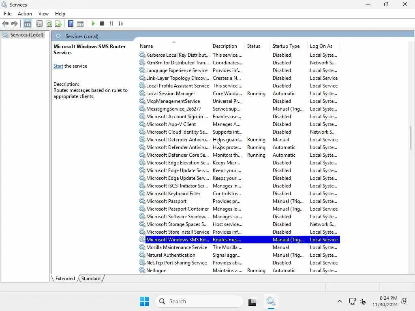415x311 pixels.
Task: Click the Forward arrow toolbar icon
Action: point(15,23)
